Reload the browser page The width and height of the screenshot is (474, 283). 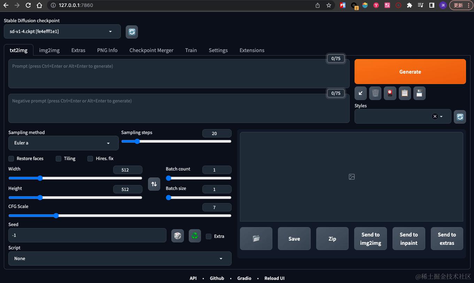28,5
